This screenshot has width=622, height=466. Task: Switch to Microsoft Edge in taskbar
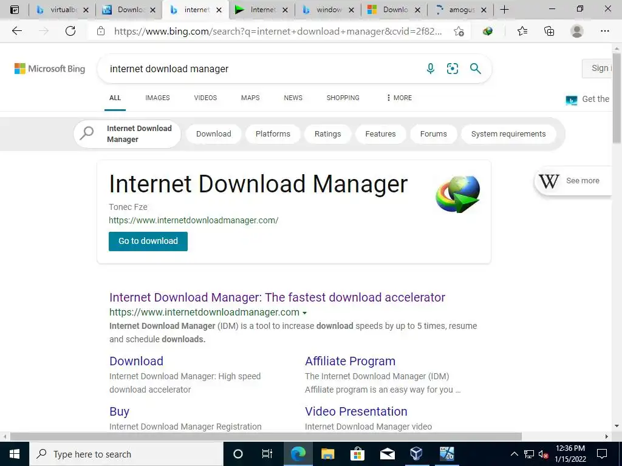click(298, 454)
